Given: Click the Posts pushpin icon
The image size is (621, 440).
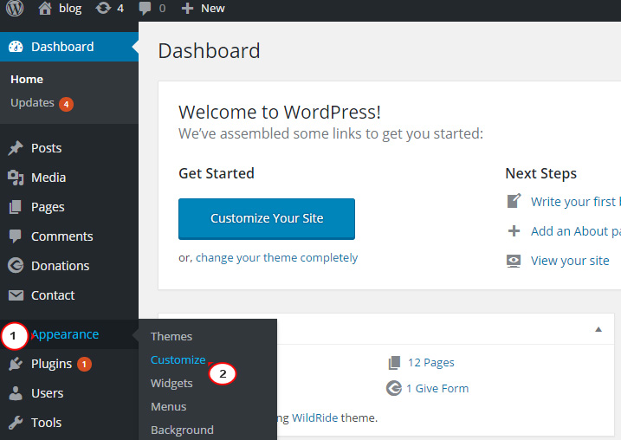Looking at the screenshot, I should (16, 148).
